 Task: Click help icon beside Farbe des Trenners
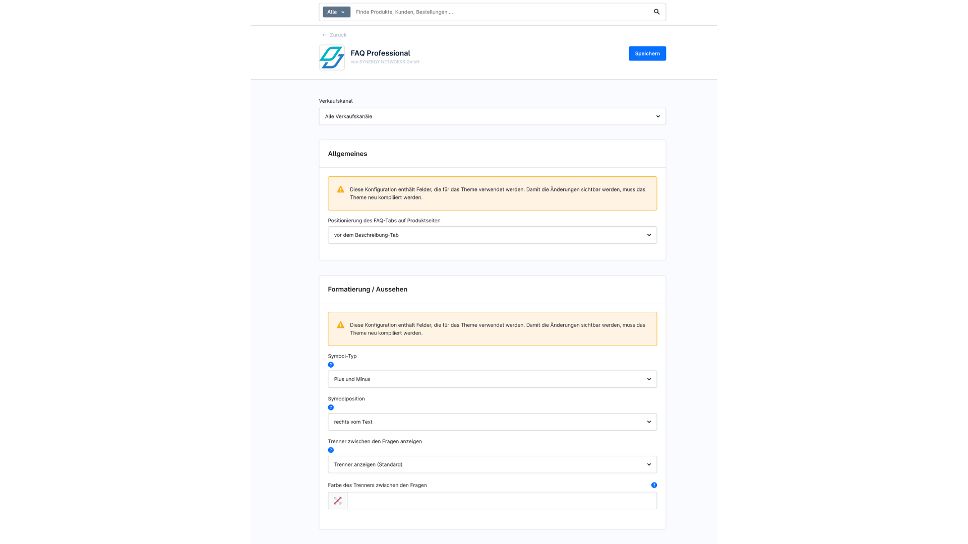pyautogui.click(x=654, y=485)
